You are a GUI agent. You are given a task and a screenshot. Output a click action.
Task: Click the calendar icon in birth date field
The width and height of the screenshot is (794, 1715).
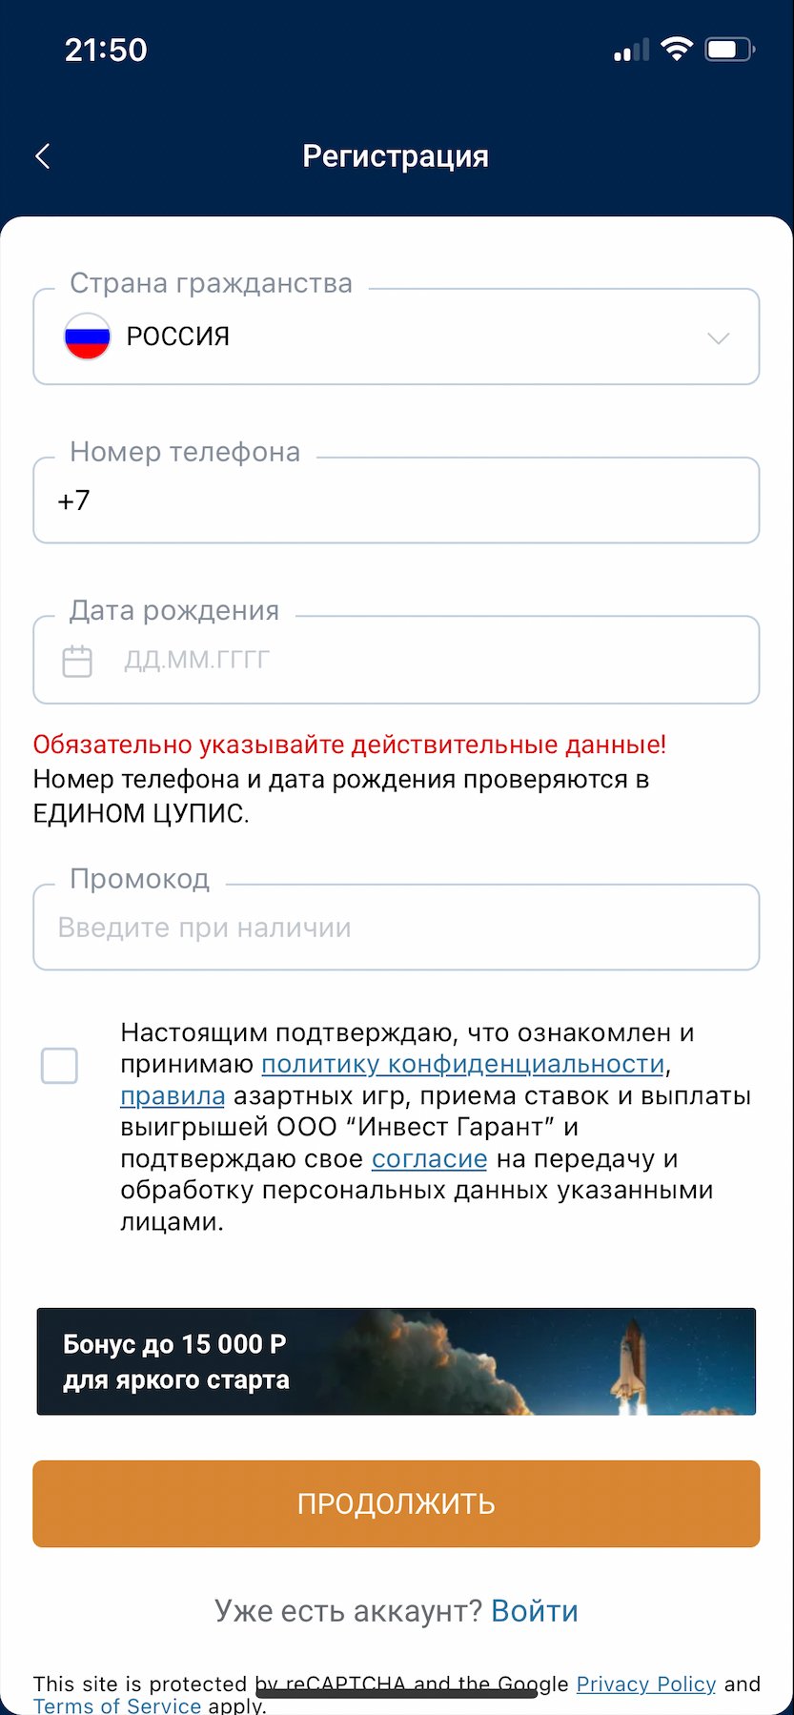pos(77,661)
